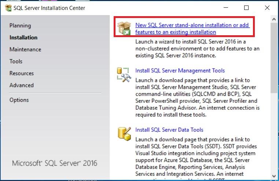The height and width of the screenshot is (181, 279).
Task: Choose Options in the sidebar
Action: [x=19, y=100]
